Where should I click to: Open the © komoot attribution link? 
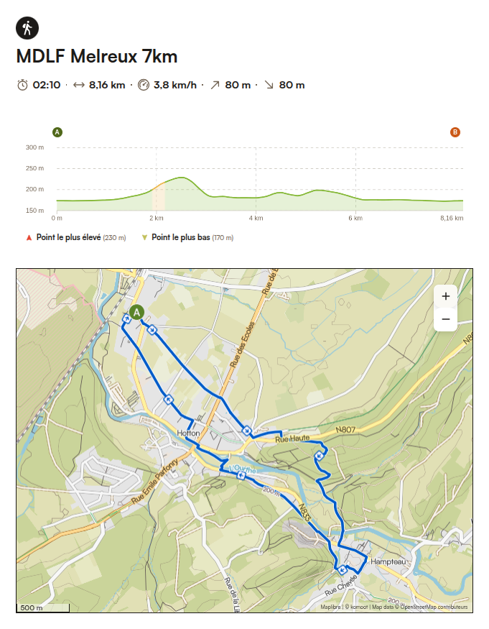[x=358, y=607]
